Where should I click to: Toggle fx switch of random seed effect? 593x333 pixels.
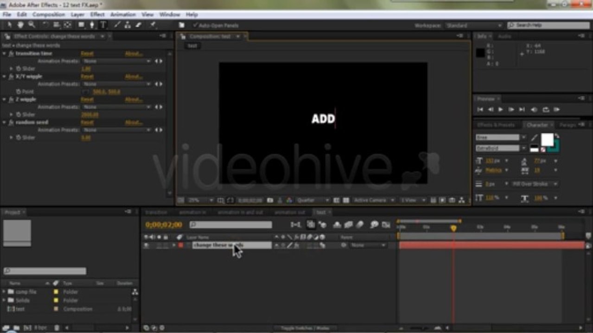pos(11,123)
